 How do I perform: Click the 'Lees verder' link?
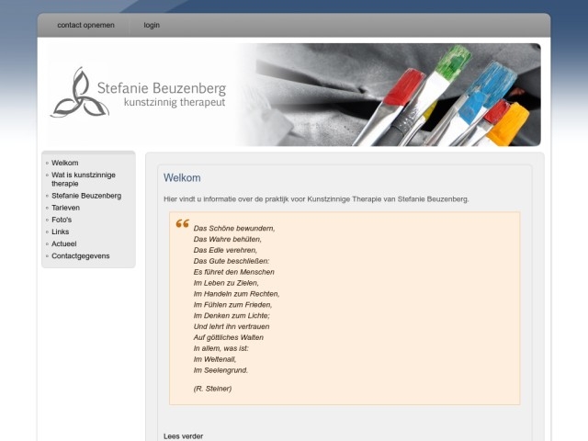point(183,435)
